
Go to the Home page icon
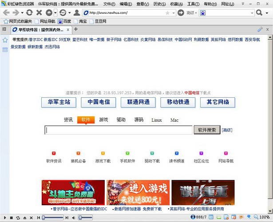(49, 13)
